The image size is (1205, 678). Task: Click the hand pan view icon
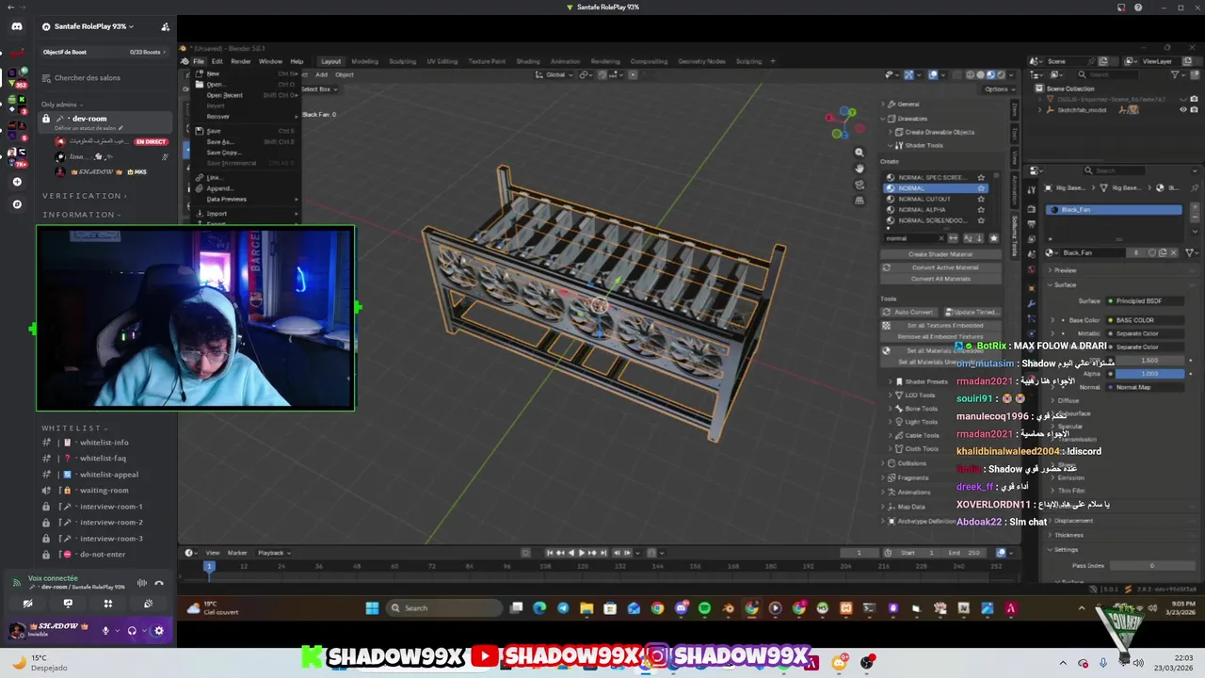pyautogui.click(x=859, y=168)
